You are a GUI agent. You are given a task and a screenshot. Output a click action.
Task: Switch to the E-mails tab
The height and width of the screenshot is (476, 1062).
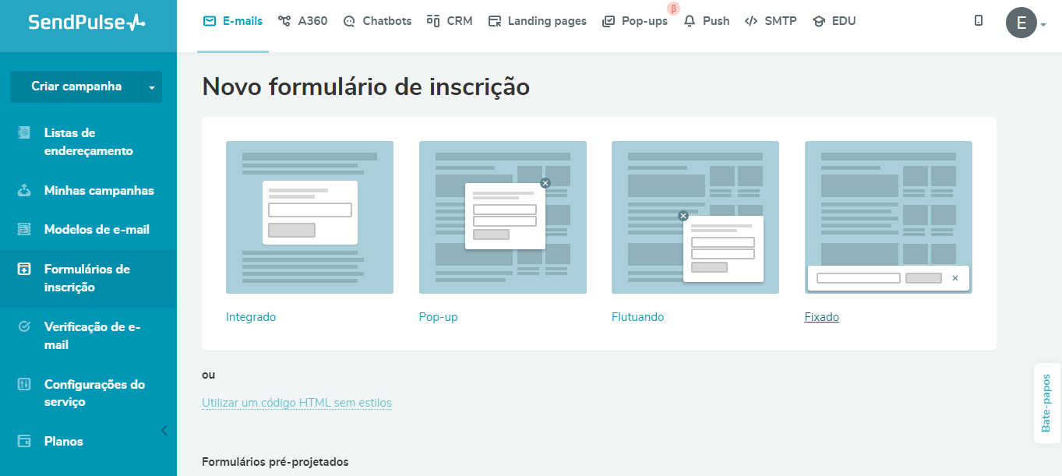click(x=233, y=21)
